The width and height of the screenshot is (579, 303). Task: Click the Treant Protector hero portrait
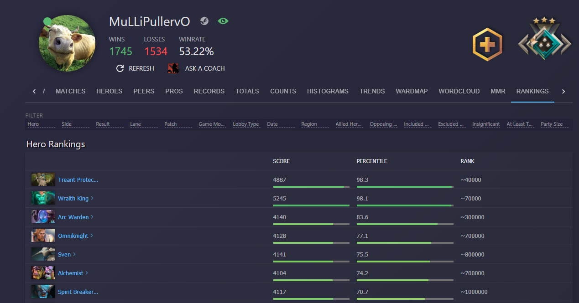[x=43, y=180]
